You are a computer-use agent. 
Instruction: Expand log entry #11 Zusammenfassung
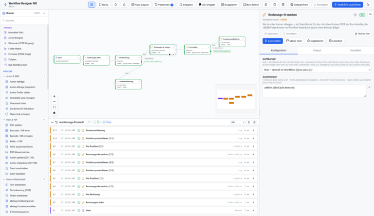(154, 130)
